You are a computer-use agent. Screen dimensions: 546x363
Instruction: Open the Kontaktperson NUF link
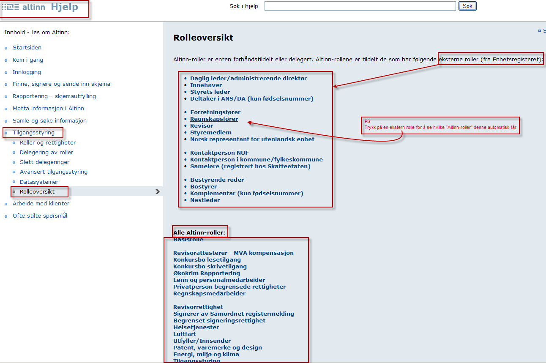click(x=219, y=153)
